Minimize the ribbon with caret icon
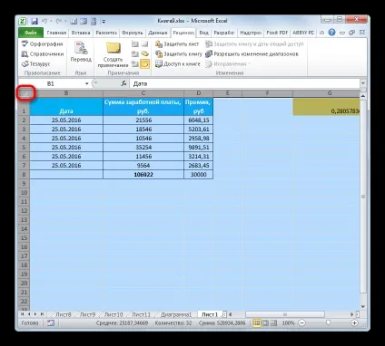385x346 pixels. [322, 33]
